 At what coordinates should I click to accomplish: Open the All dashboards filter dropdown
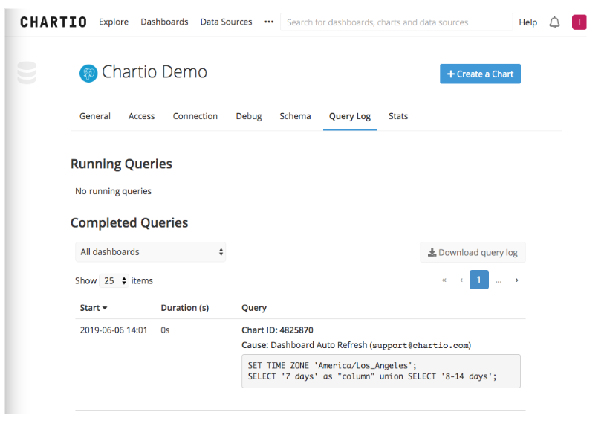[x=151, y=252]
